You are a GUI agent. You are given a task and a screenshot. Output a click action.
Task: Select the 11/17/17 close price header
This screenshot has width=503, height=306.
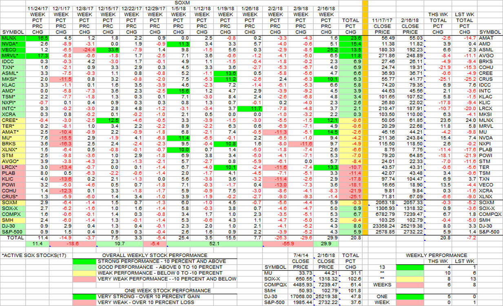[x=382, y=20]
